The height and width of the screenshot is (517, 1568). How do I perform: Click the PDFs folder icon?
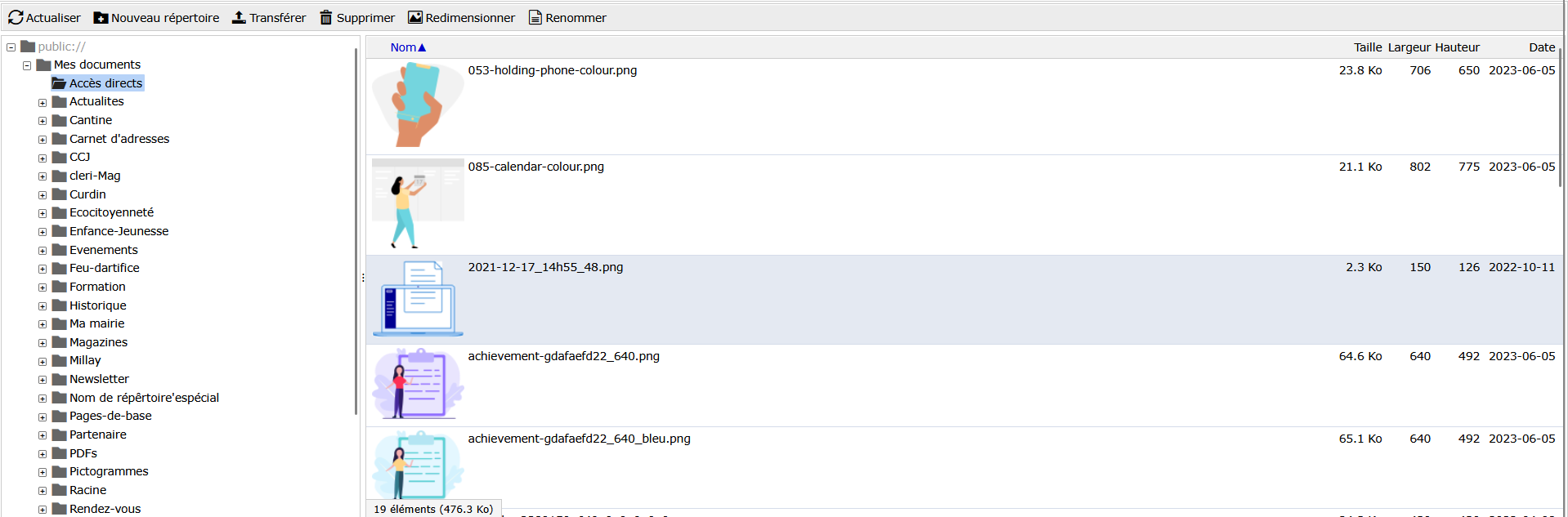click(59, 453)
